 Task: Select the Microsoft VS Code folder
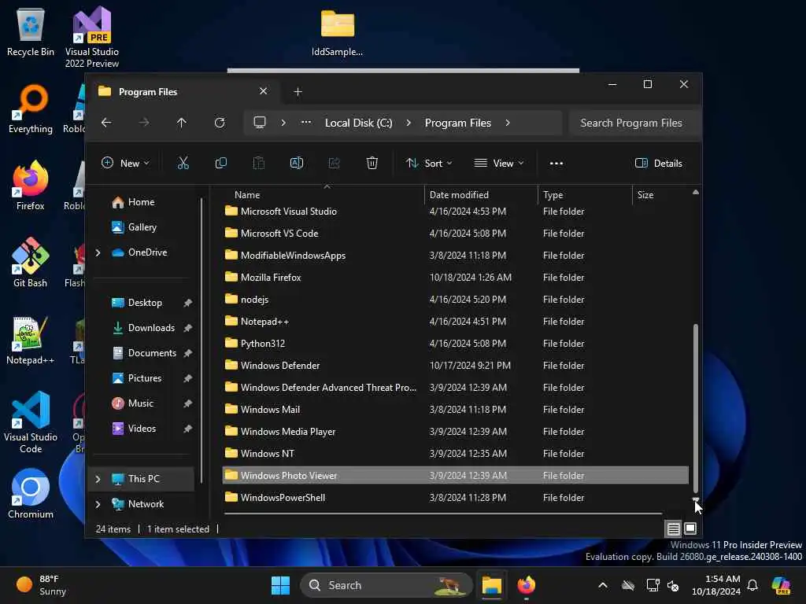(456, 234)
